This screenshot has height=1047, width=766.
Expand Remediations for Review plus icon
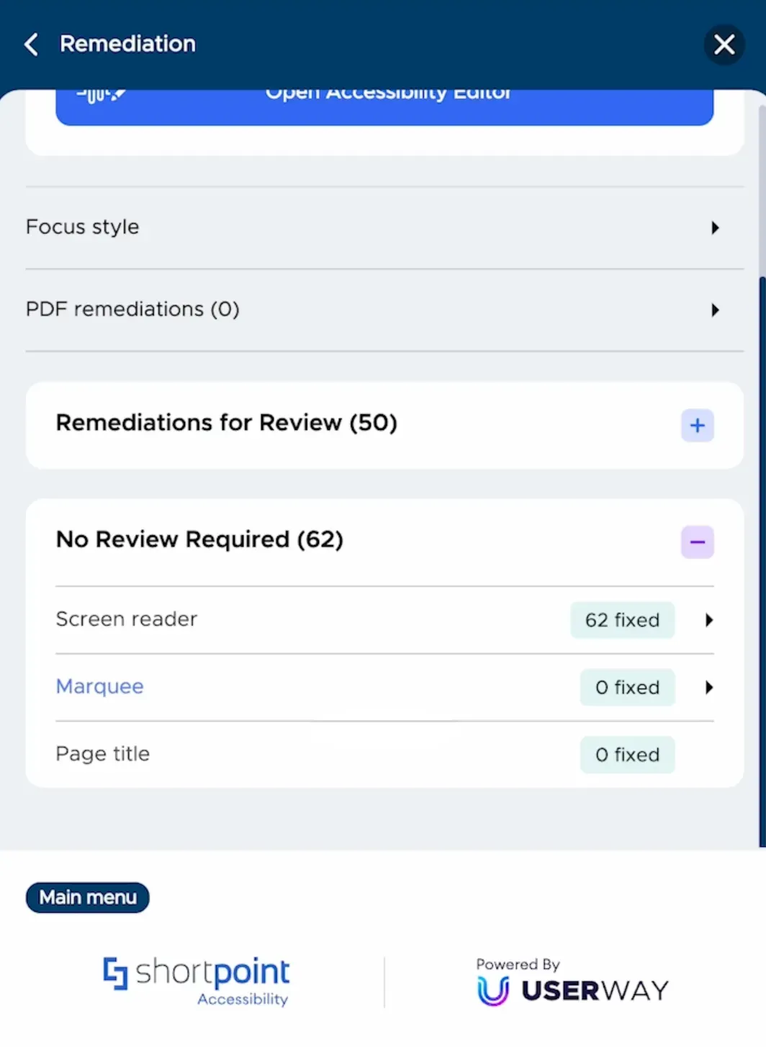tap(698, 426)
